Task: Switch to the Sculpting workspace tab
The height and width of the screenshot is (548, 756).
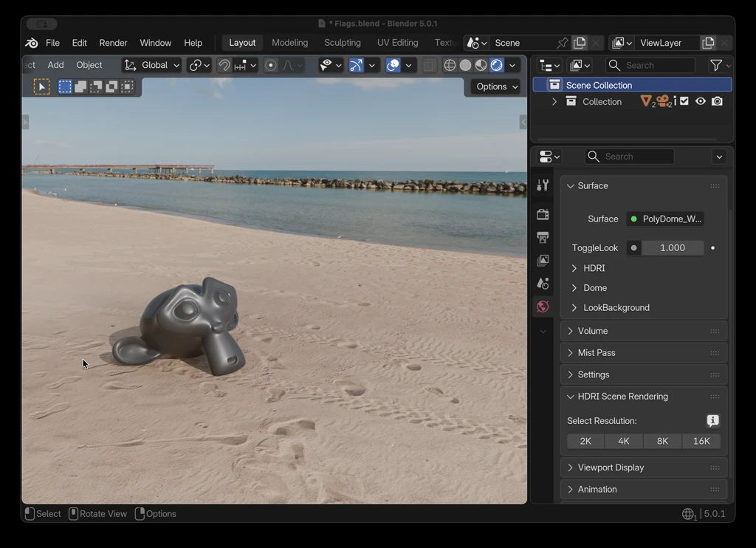Action: [x=343, y=43]
